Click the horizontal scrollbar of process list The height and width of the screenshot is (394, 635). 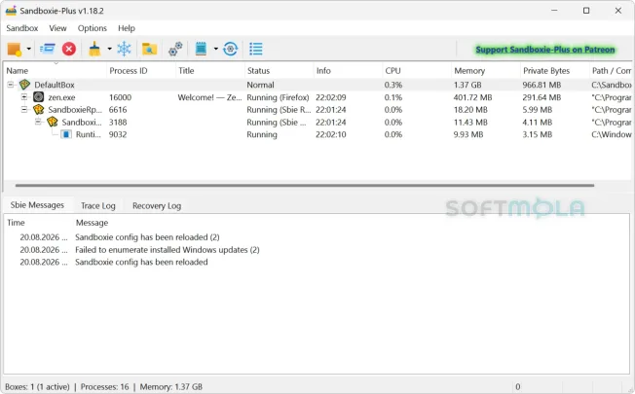point(305,185)
